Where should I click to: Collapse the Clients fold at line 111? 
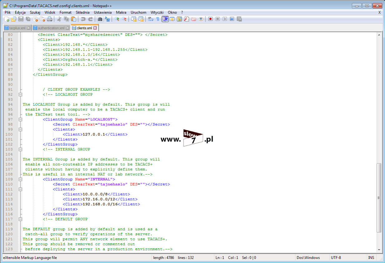tap(21, 189)
